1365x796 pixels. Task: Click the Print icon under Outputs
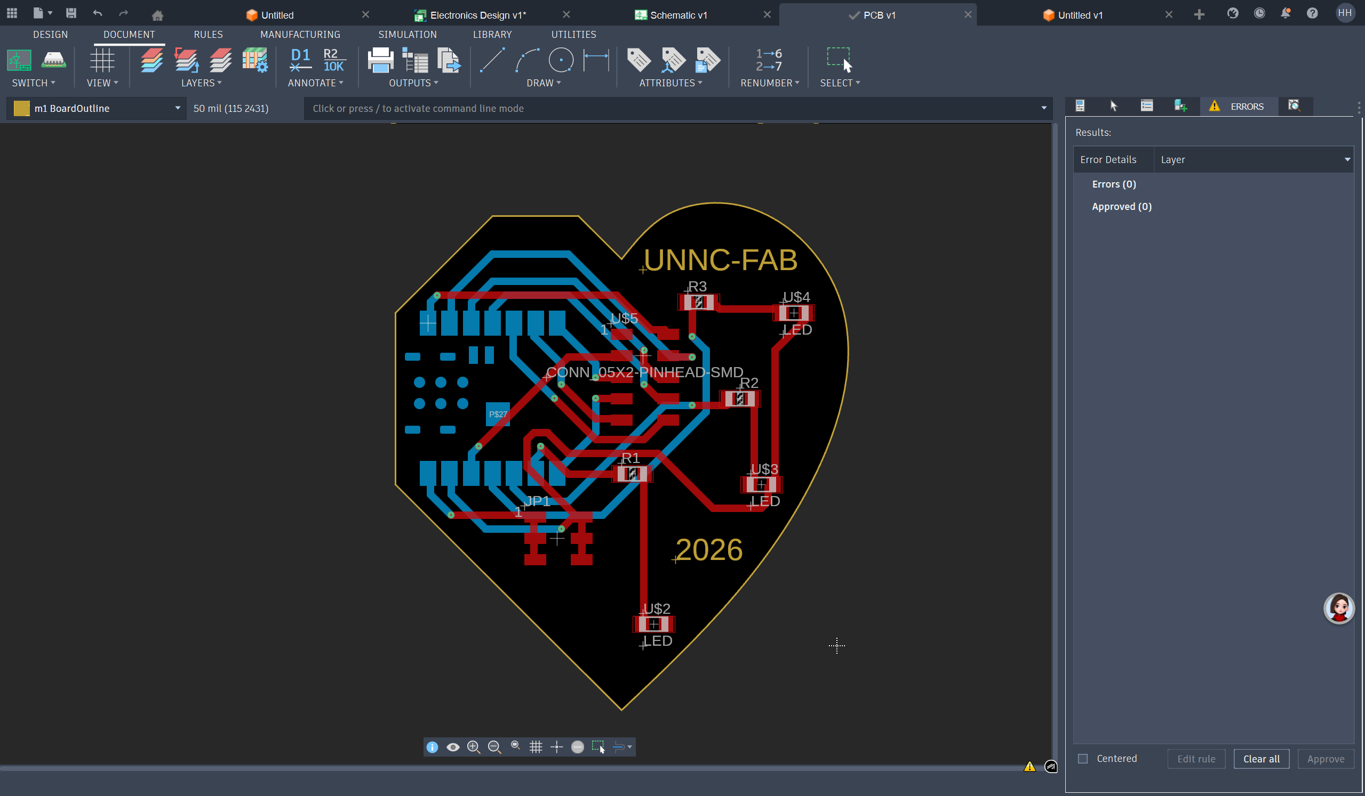pyautogui.click(x=380, y=60)
